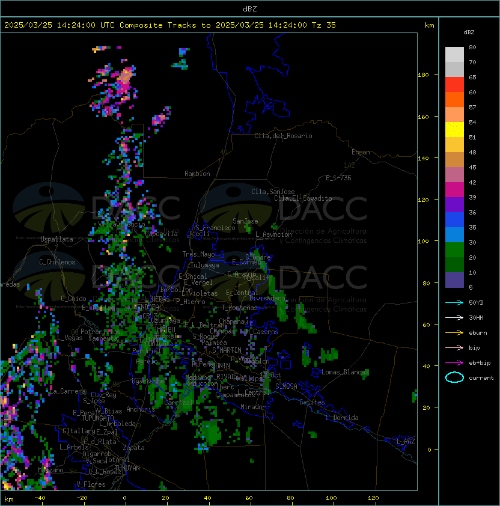The image size is (500, 506).
Task: Click the pink bip arrow legend icon
Action: 454,347
